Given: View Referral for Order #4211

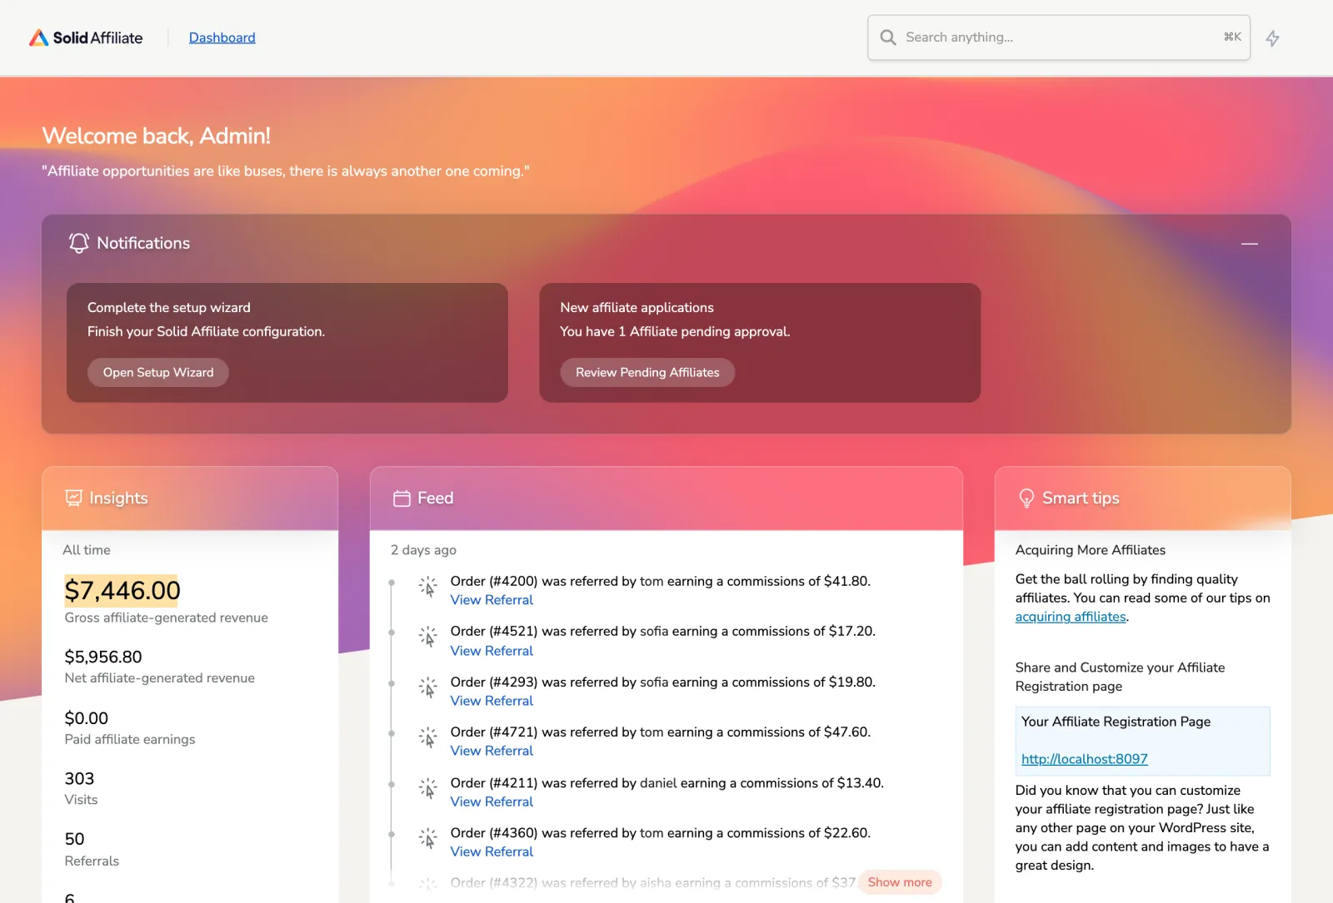Looking at the screenshot, I should [492, 801].
